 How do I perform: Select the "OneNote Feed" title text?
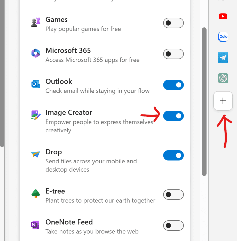(x=69, y=222)
